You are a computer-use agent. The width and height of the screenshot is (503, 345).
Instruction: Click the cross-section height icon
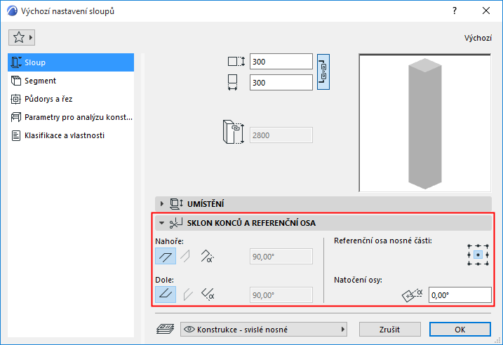(x=236, y=62)
